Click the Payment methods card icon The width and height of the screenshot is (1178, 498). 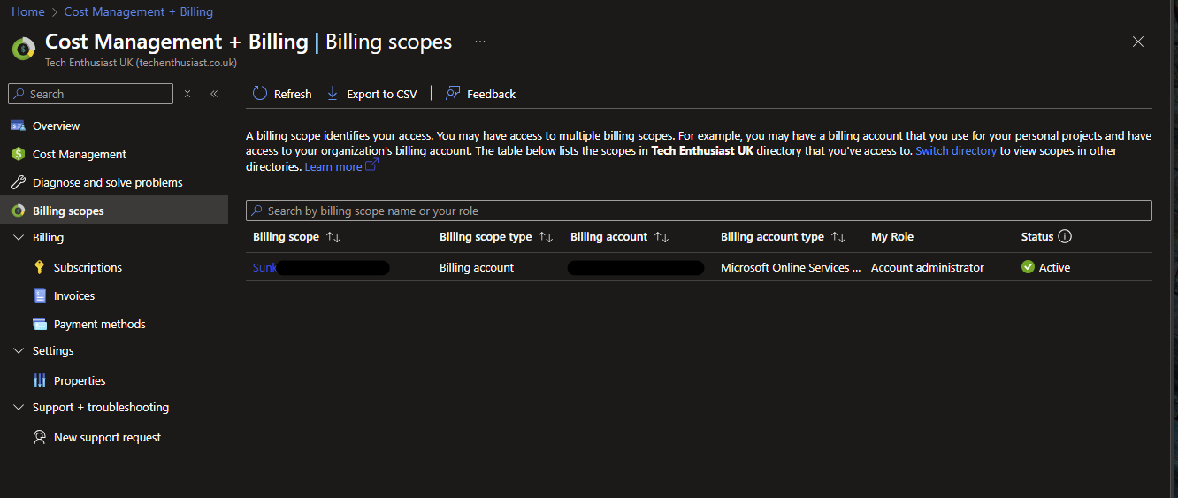(39, 324)
